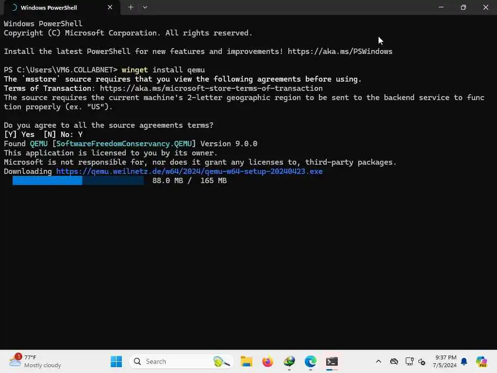Image resolution: width=497 pixels, height=373 pixels.
Task: Launch Firefox from the taskbar
Action: (x=267, y=361)
